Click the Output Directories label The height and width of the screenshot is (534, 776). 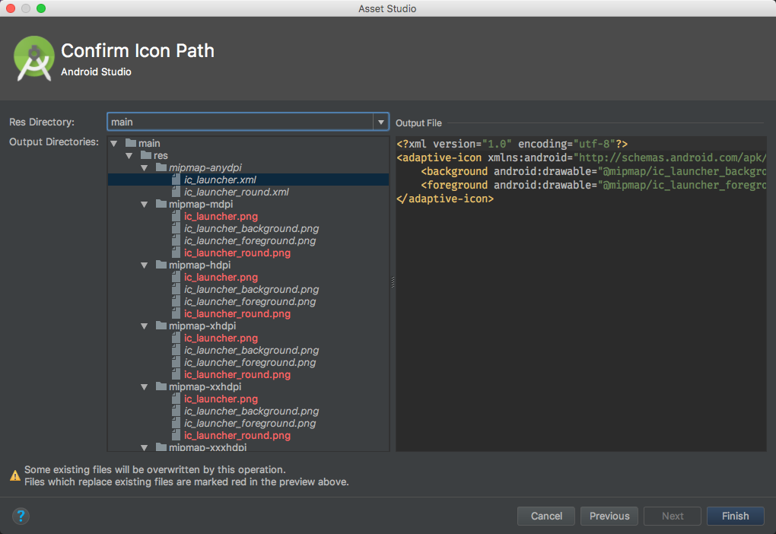(x=54, y=142)
